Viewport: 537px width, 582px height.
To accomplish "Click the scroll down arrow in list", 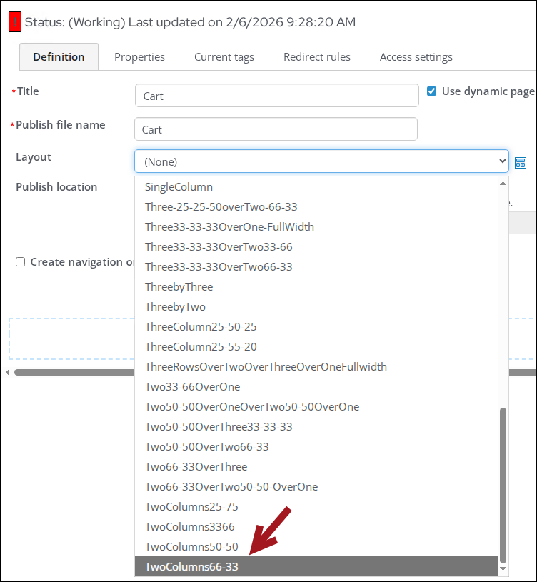I will click(503, 568).
